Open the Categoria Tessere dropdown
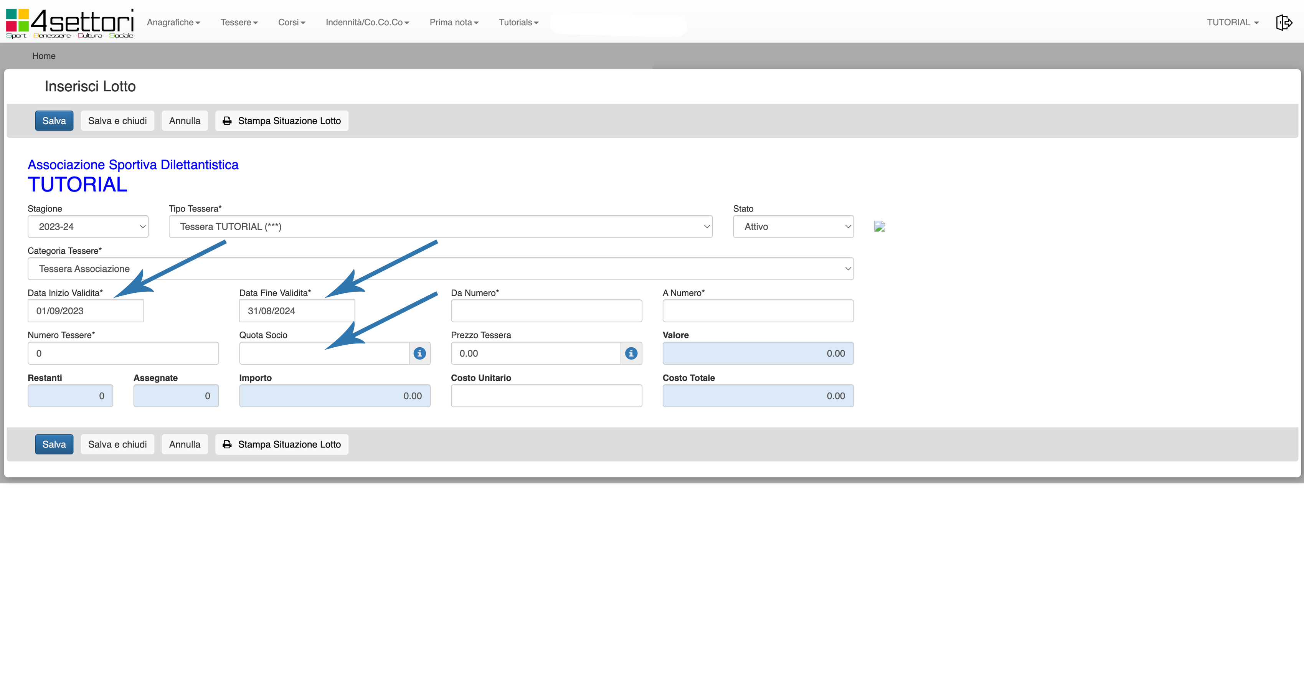 coord(441,269)
